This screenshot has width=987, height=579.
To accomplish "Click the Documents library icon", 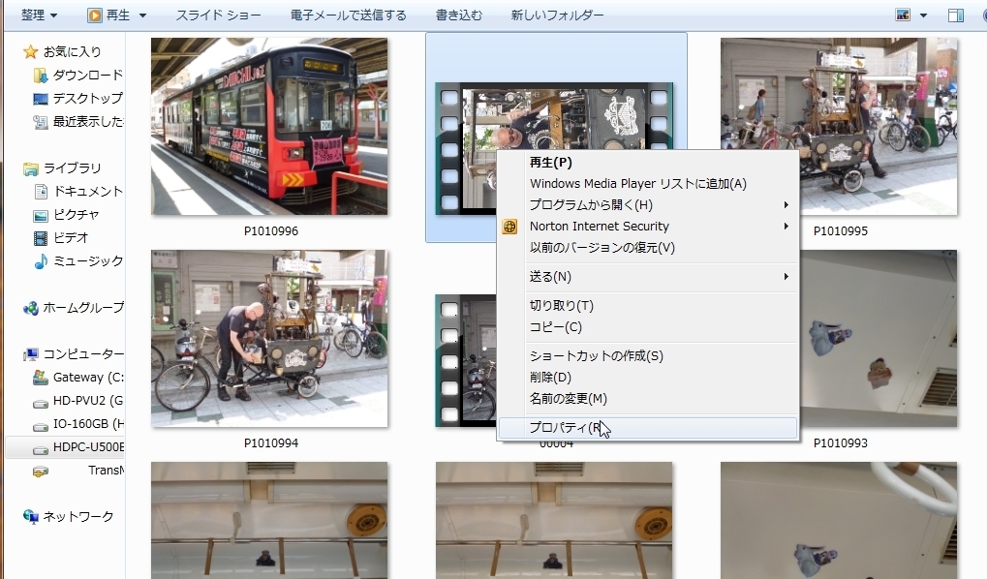I will pyautogui.click(x=41, y=192).
